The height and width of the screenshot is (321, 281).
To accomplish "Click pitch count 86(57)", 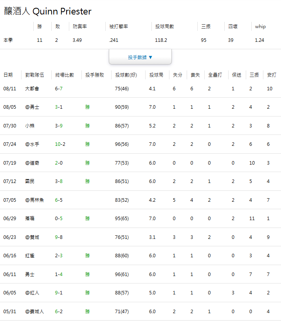I will (122, 126).
